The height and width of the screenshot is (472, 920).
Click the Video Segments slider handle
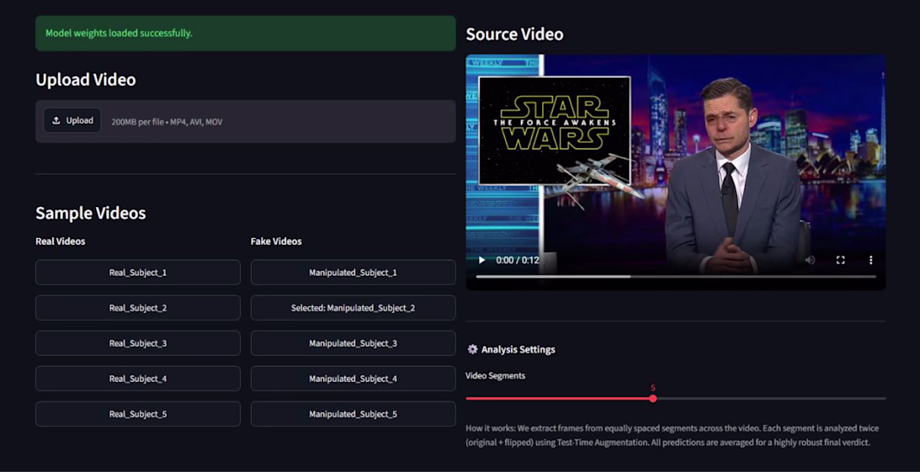point(653,398)
